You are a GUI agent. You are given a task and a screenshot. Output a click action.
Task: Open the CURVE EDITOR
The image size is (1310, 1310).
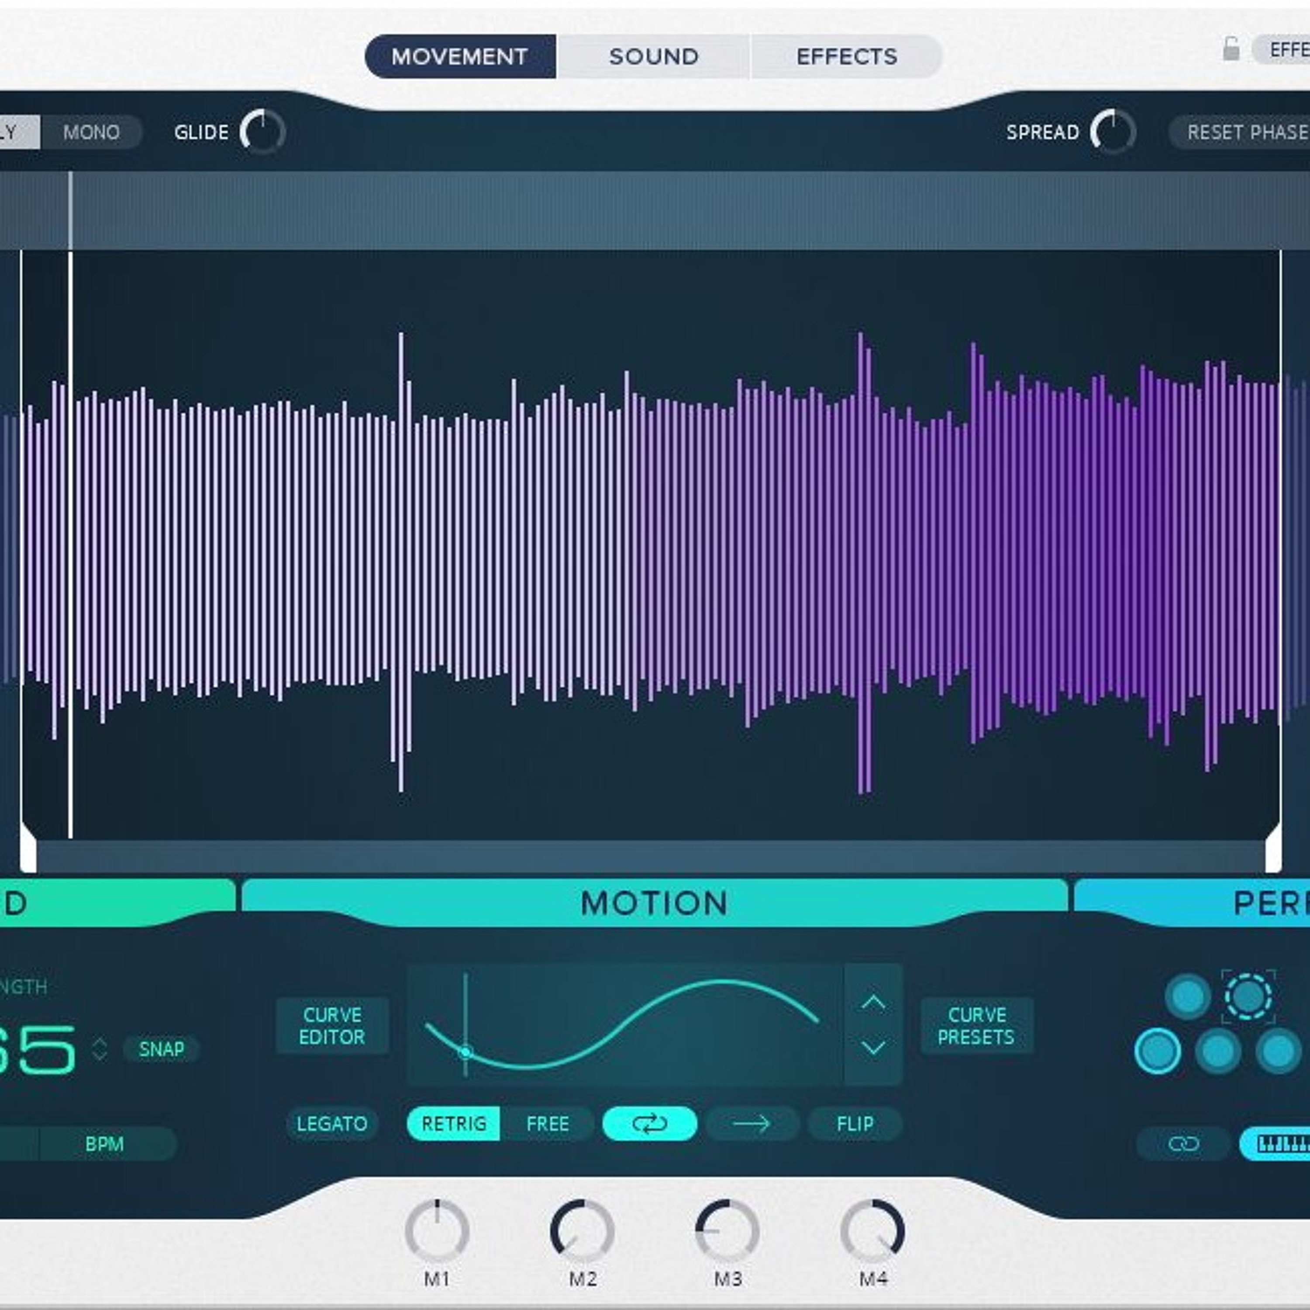331,1025
